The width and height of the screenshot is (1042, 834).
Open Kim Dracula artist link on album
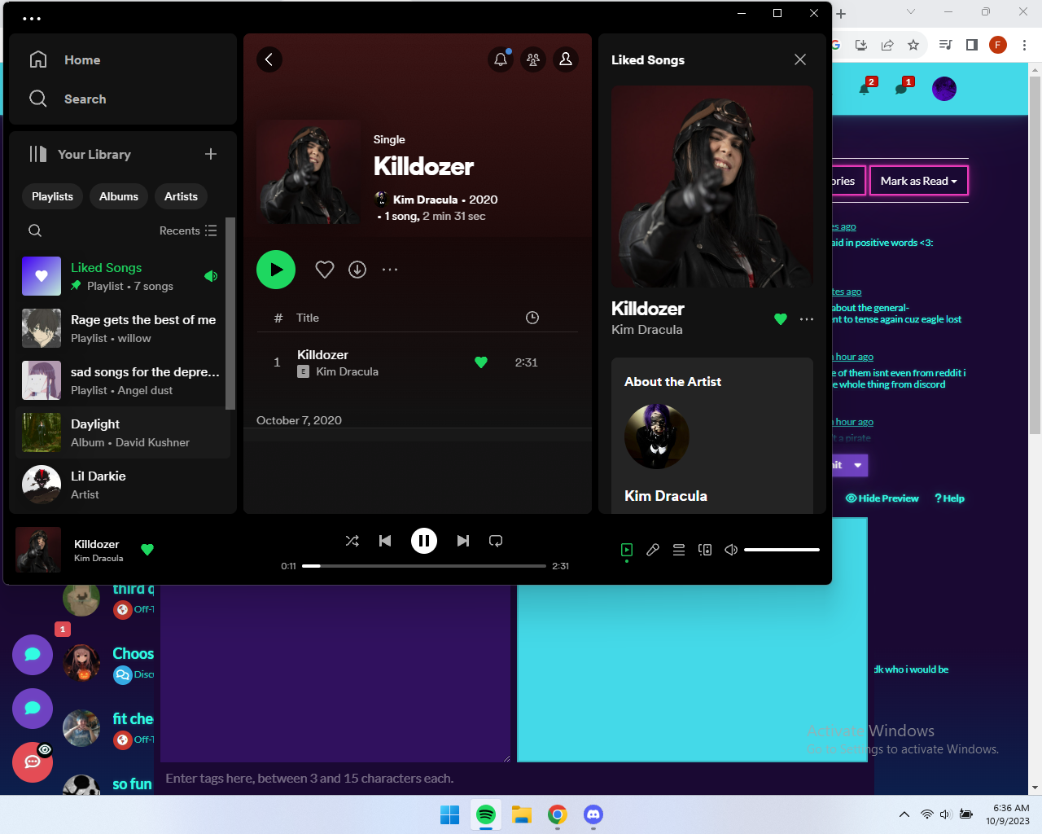click(425, 200)
